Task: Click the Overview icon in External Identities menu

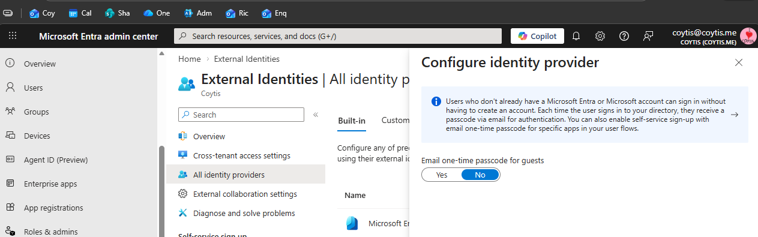Action: pyautogui.click(x=183, y=136)
